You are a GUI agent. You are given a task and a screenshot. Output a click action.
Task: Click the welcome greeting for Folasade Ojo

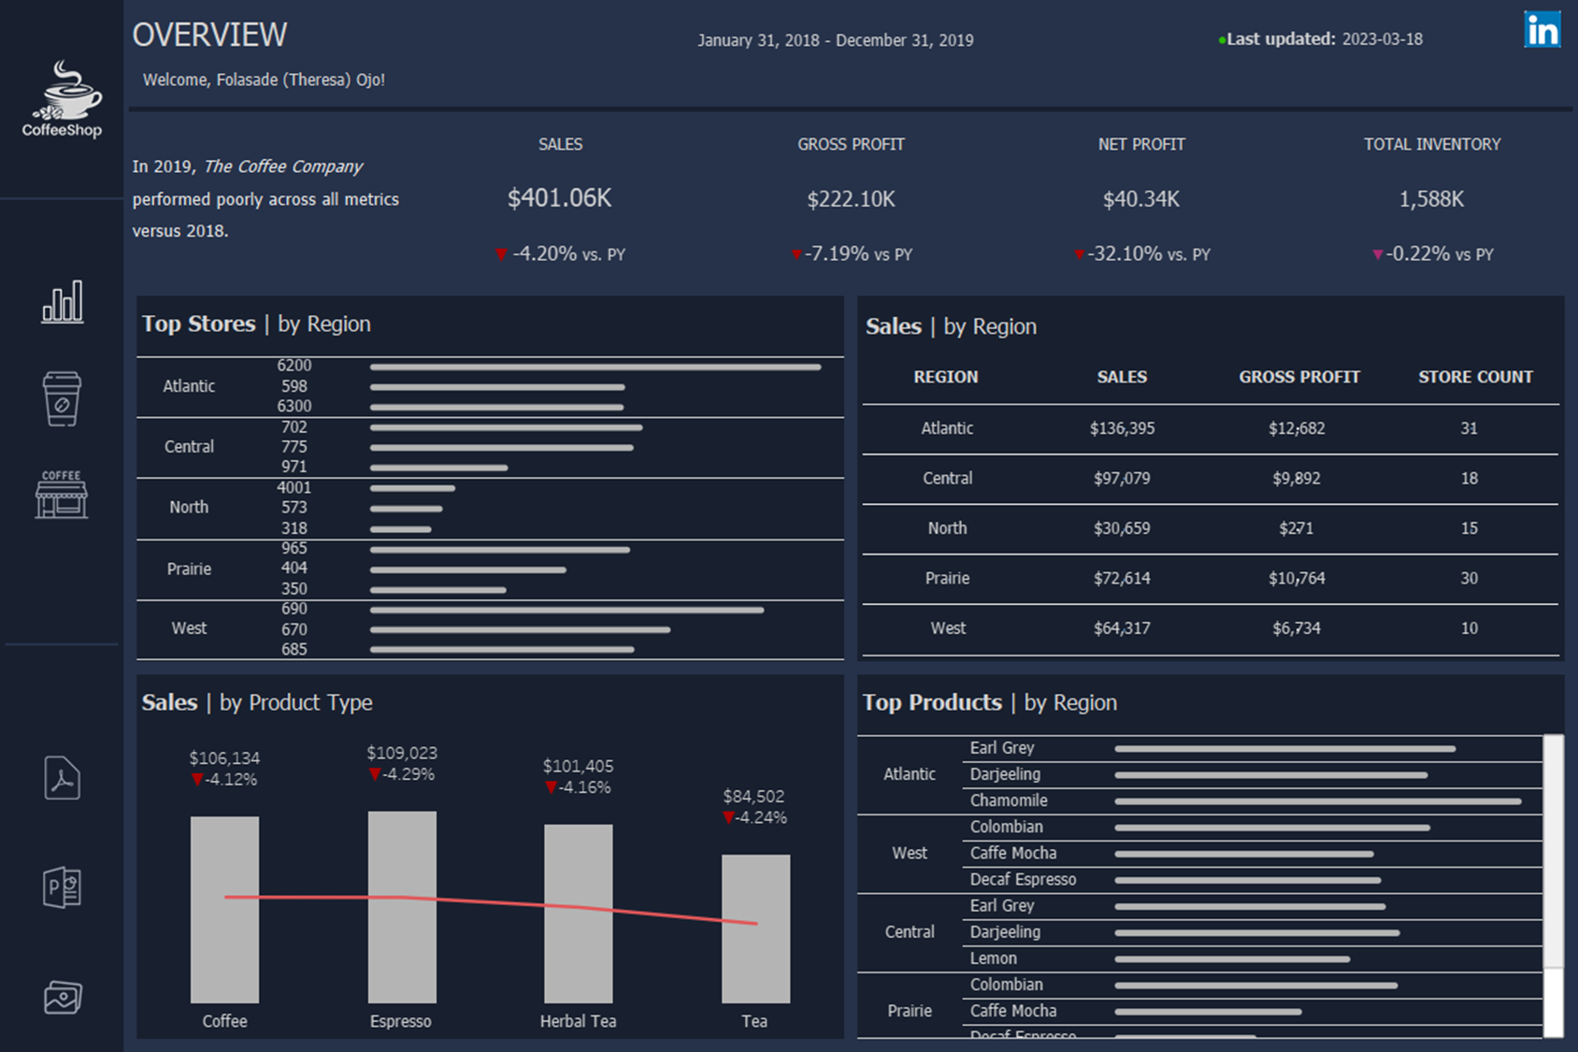(x=263, y=79)
